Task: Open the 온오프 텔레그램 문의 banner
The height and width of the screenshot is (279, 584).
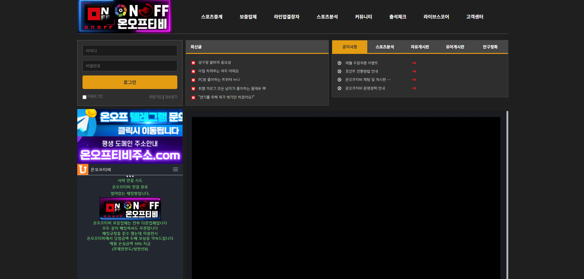Action: coord(130,123)
